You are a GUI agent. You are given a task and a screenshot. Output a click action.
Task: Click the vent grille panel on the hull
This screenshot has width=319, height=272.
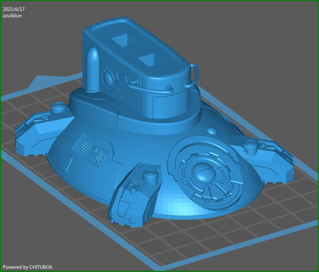[x=93, y=151]
